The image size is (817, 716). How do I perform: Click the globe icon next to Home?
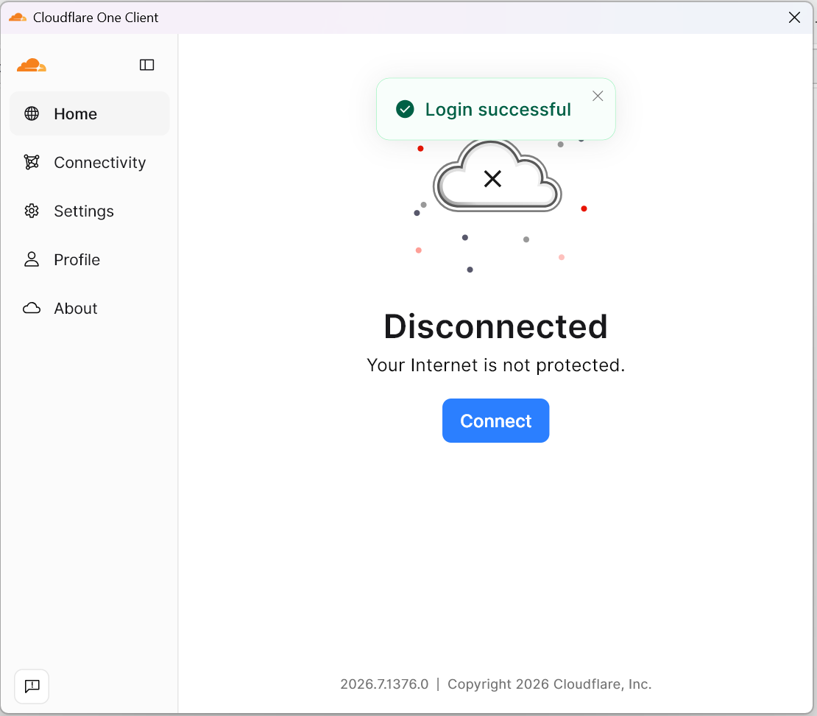[32, 113]
